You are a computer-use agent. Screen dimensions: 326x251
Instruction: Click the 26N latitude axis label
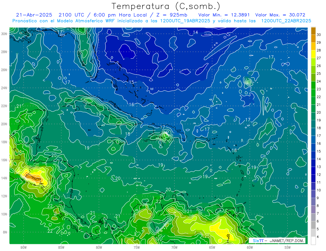(4, 70)
